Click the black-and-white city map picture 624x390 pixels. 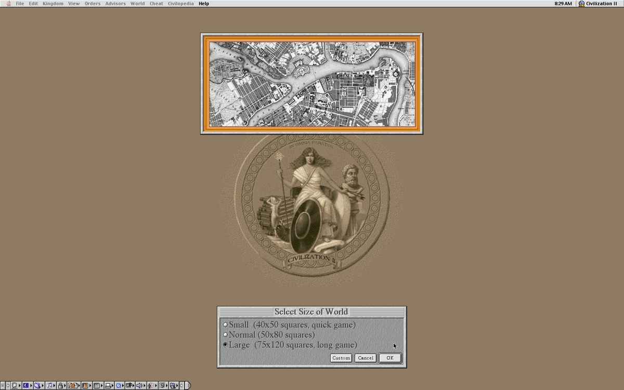[312, 84]
